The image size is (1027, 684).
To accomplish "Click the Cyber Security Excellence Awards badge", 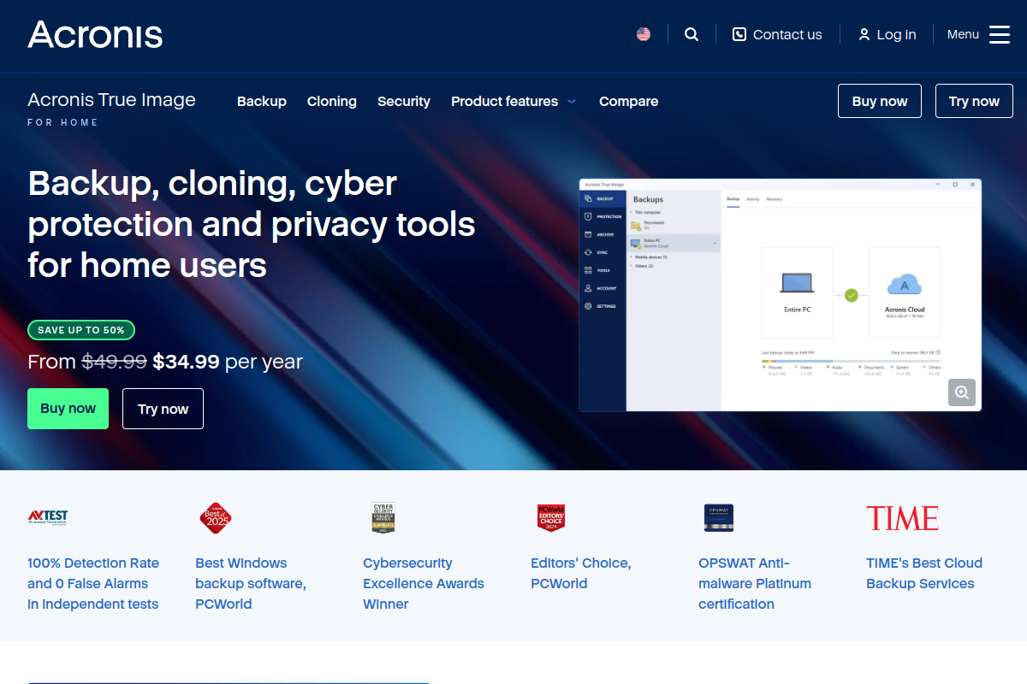I will coord(383,518).
